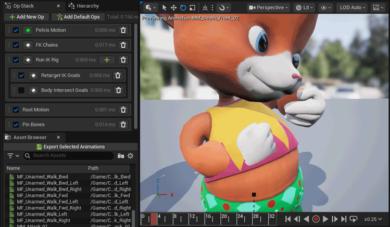
Task: Toggle loop playback mode
Action: [x=353, y=219]
